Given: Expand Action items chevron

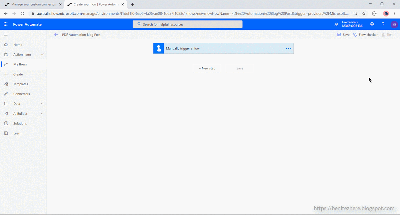Looking at the screenshot, I should click(x=42, y=54).
